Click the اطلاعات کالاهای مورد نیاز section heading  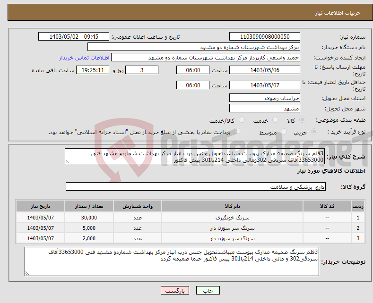(331, 171)
